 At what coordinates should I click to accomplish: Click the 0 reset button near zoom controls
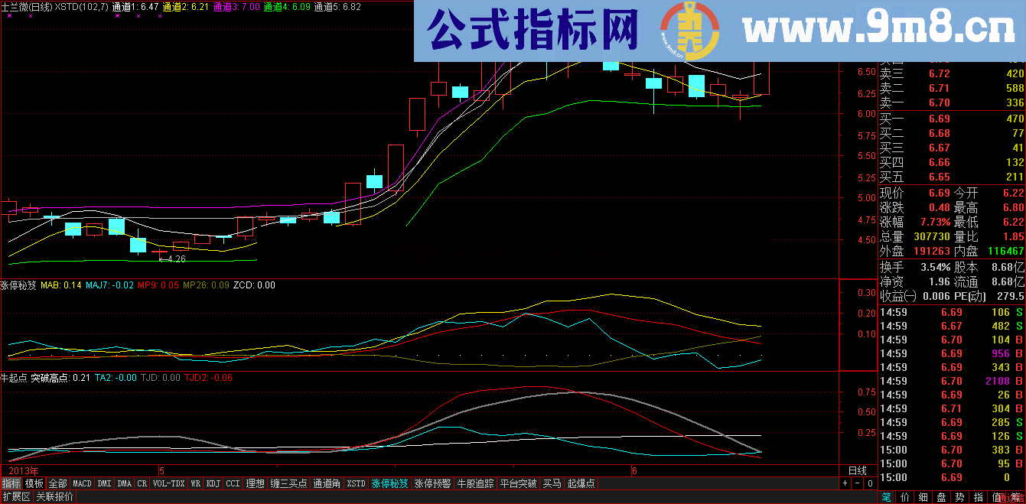pos(870,483)
